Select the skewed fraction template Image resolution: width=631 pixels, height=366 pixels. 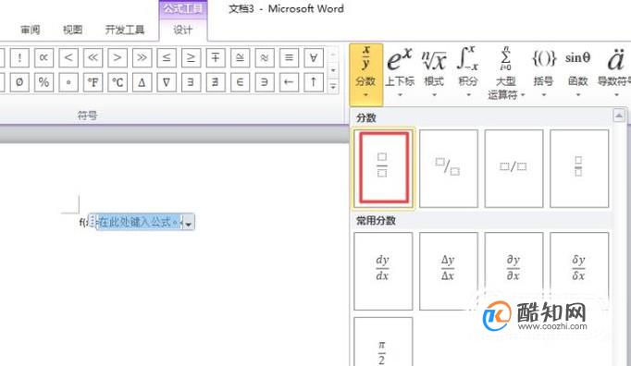(449, 168)
